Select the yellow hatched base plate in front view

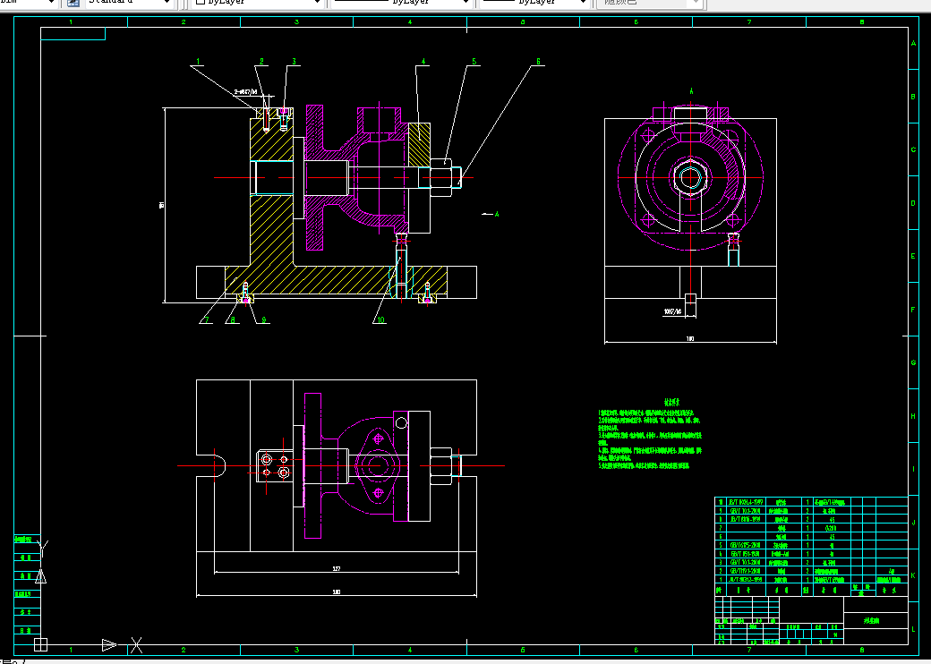point(336,279)
